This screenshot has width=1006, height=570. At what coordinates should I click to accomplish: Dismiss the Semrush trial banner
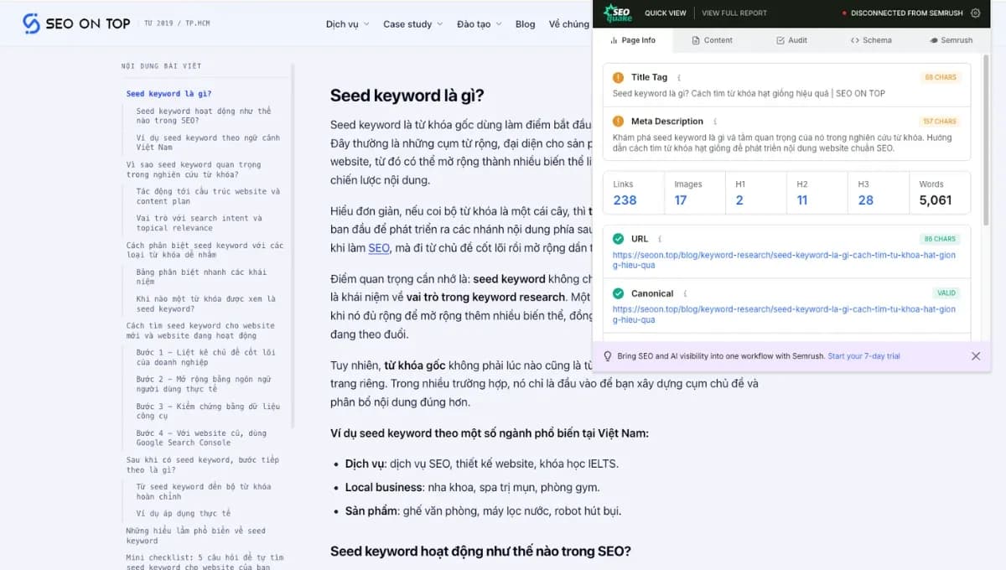[975, 356]
